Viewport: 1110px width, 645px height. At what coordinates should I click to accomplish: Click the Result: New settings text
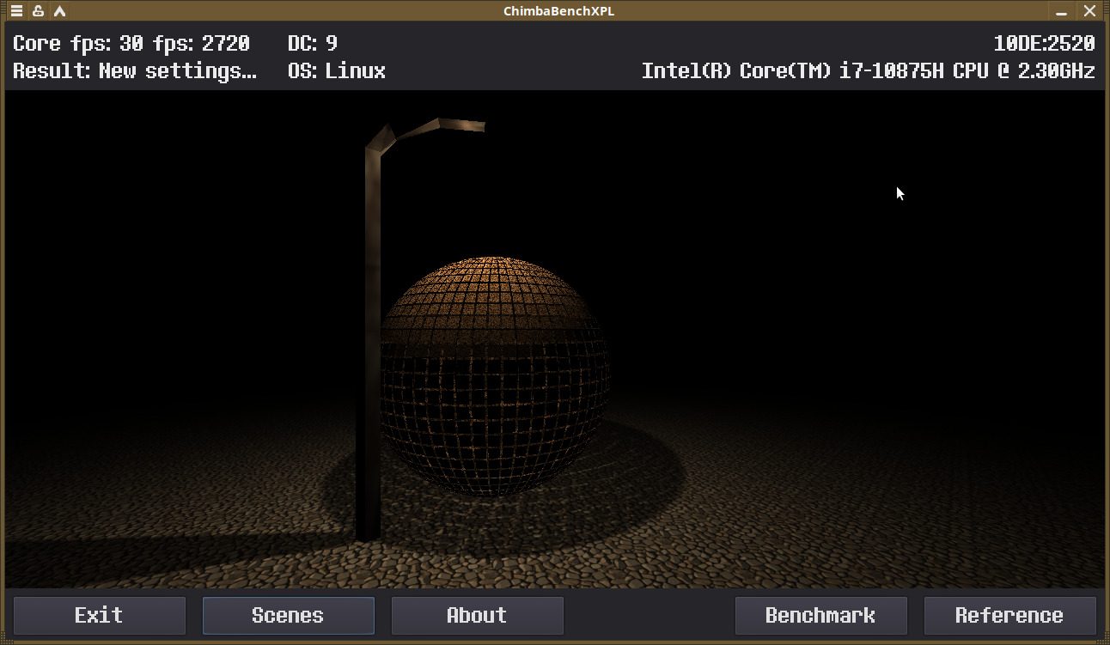click(x=135, y=70)
